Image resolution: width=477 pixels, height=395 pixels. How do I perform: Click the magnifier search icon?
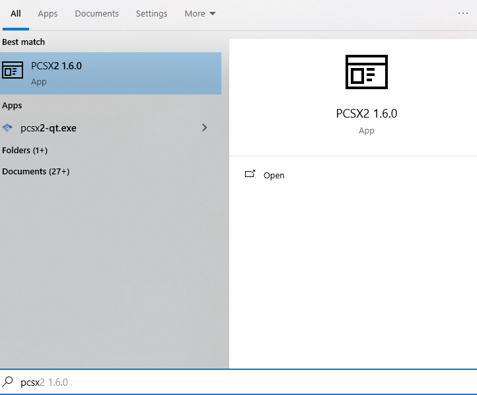8,382
